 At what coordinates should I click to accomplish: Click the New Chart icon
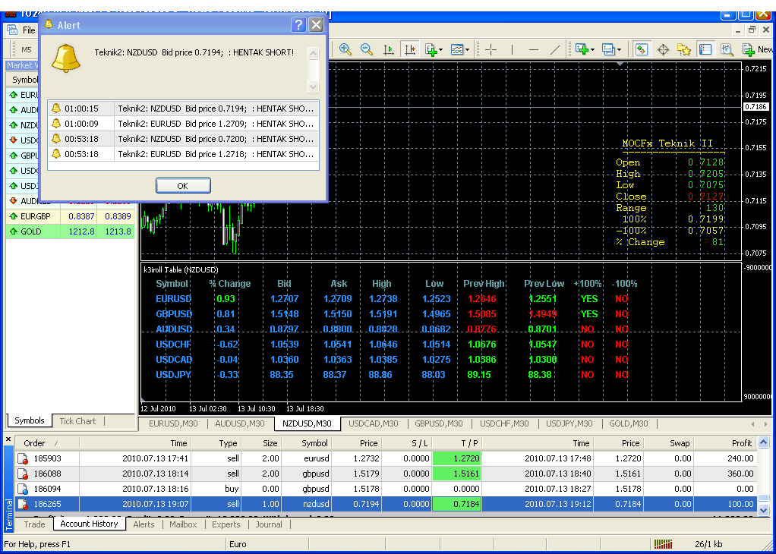click(x=582, y=49)
